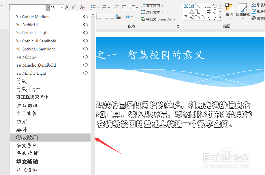Open the shape outline color option
265x175 pixels.
click(258, 12)
